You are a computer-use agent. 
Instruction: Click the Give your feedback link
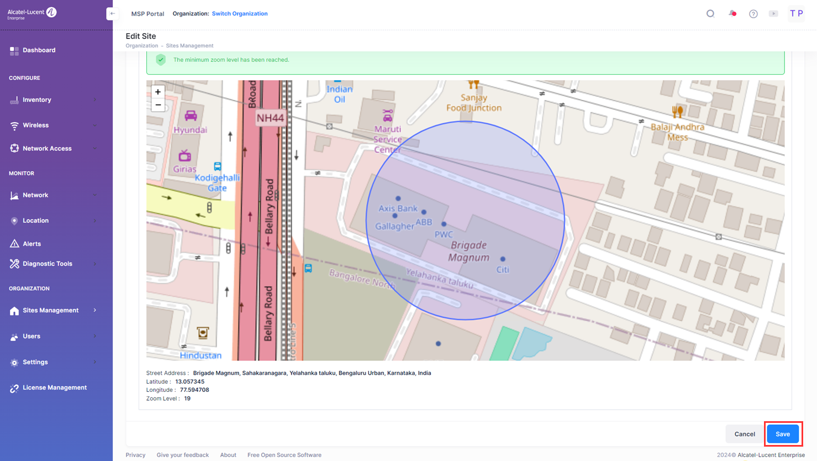click(x=182, y=455)
